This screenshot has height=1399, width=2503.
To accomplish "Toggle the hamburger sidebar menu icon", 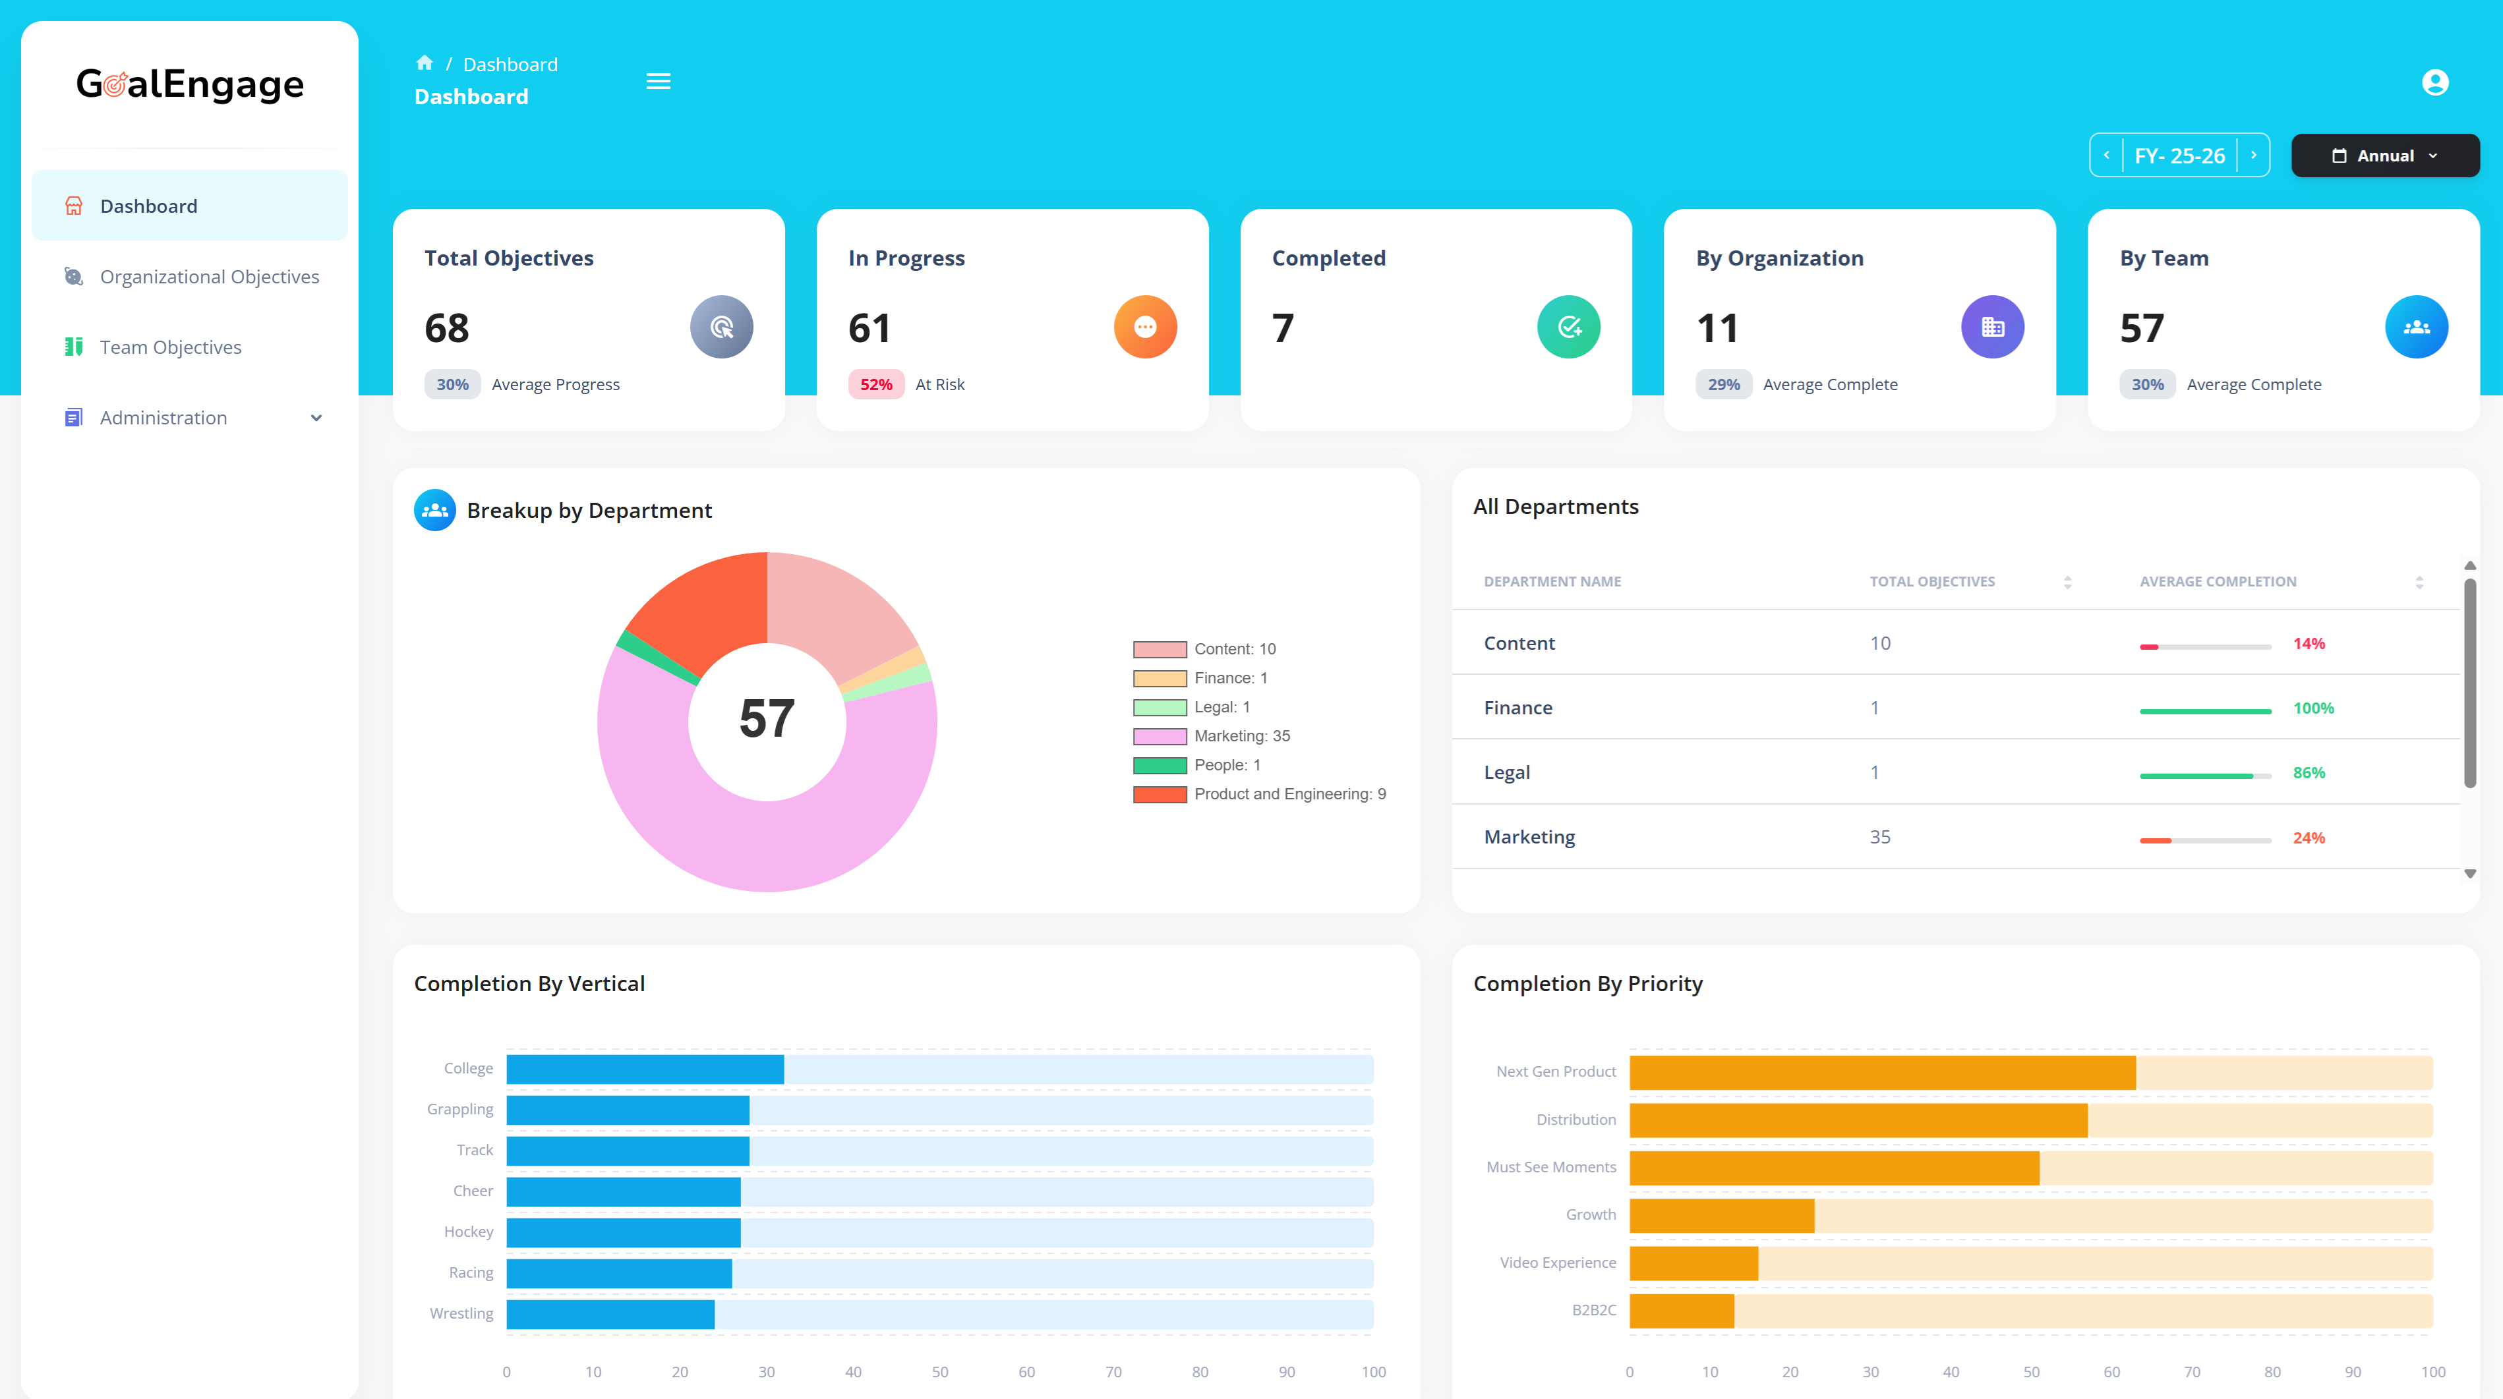I will pyautogui.click(x=658, y=80).
